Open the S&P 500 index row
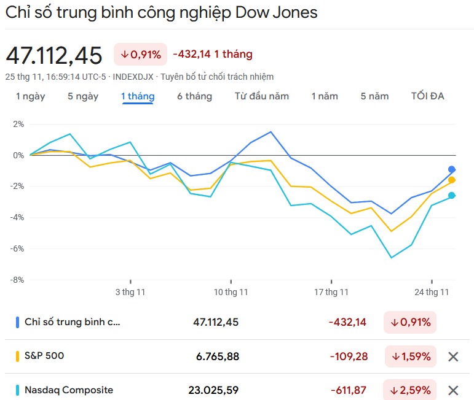Screen dimensions: 474x400 44,356
